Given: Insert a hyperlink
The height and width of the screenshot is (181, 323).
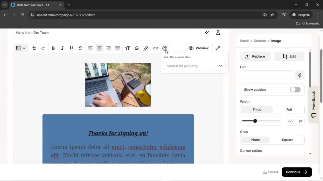Looking at the screenshot, I should pos(156,48).
